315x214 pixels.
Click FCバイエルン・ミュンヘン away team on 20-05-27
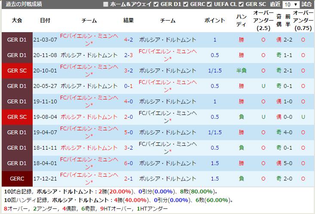tap(168, 86)
